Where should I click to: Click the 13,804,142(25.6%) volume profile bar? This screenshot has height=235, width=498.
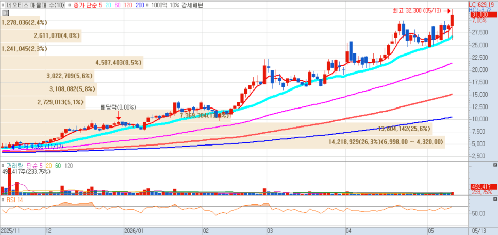point(216,129)
